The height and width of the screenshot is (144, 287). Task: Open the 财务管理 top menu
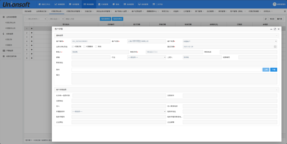tap(89, 4)
